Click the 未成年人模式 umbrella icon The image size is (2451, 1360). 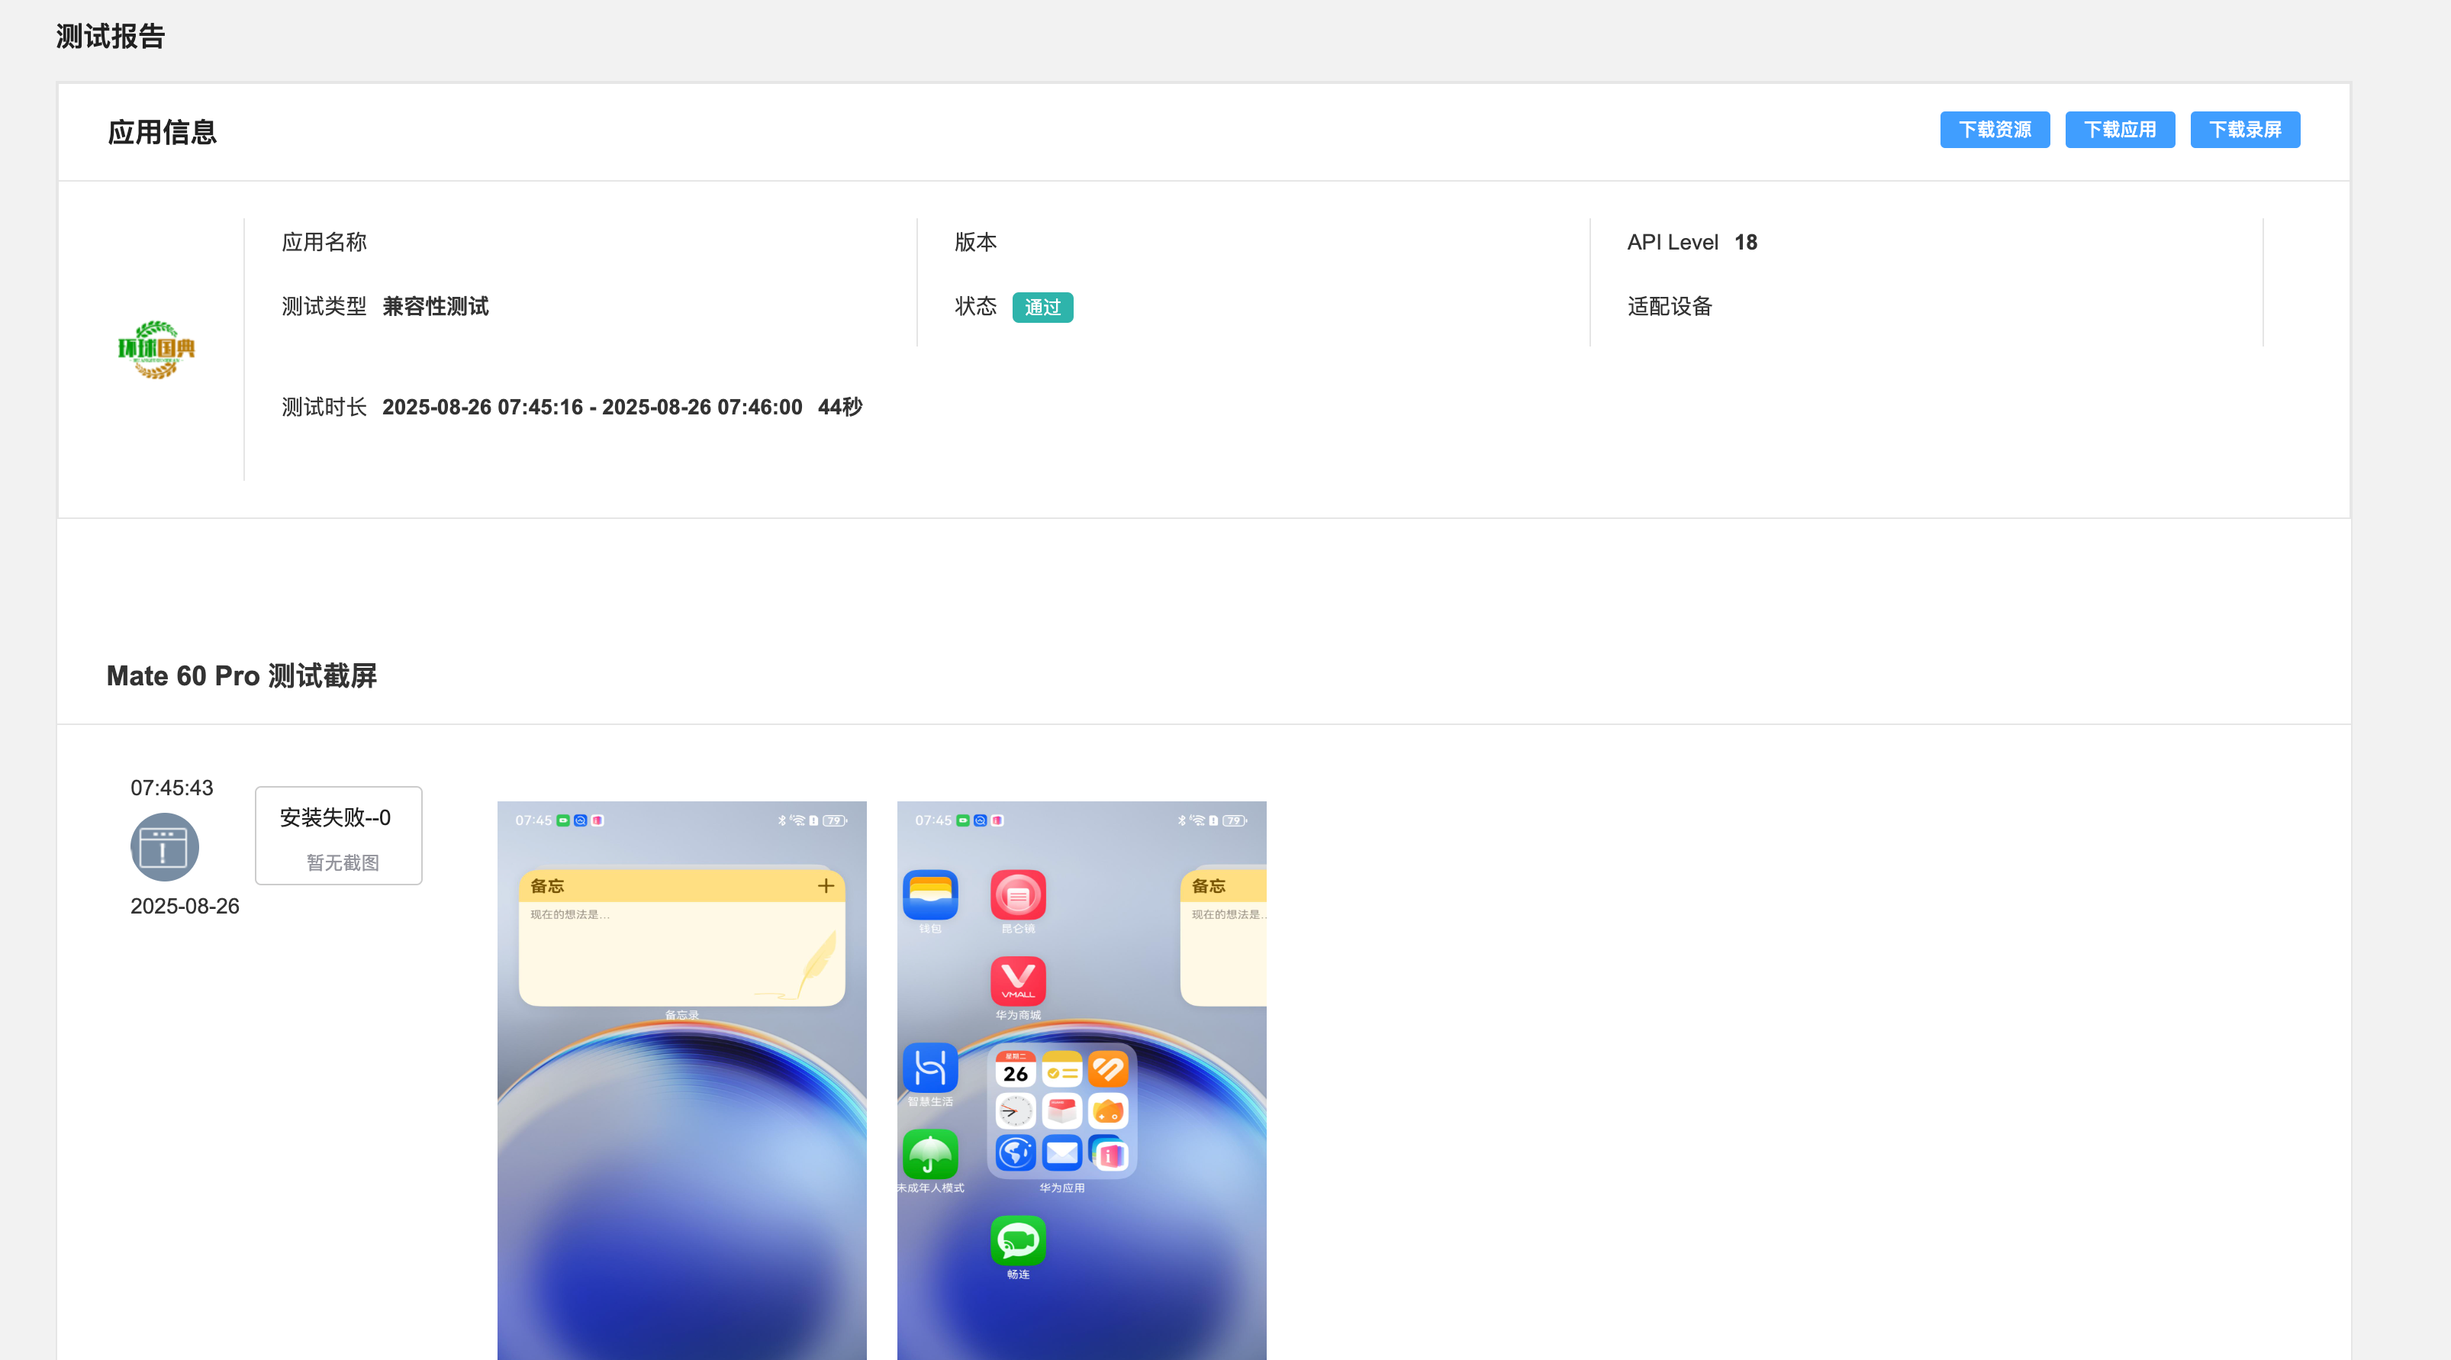(929, 1153)
